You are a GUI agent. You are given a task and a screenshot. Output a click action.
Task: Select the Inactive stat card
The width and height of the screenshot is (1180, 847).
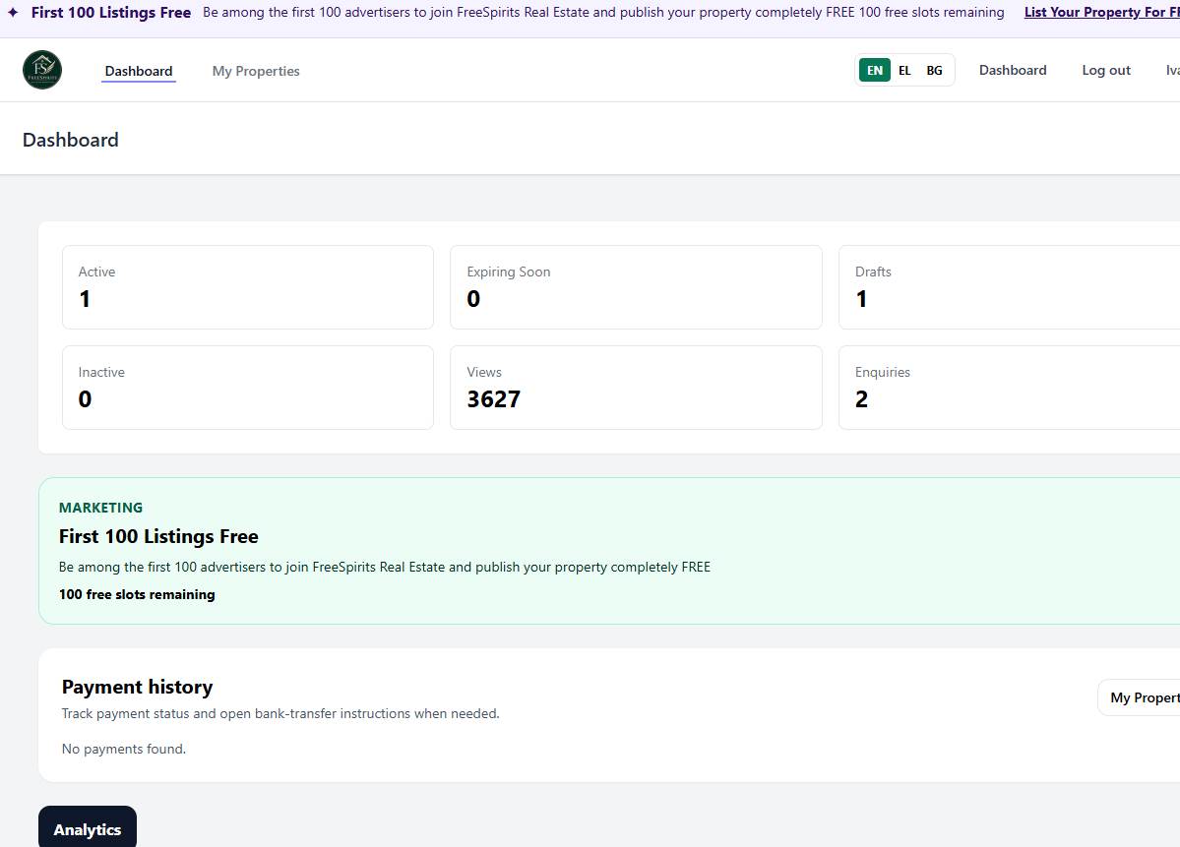(248, 388)
